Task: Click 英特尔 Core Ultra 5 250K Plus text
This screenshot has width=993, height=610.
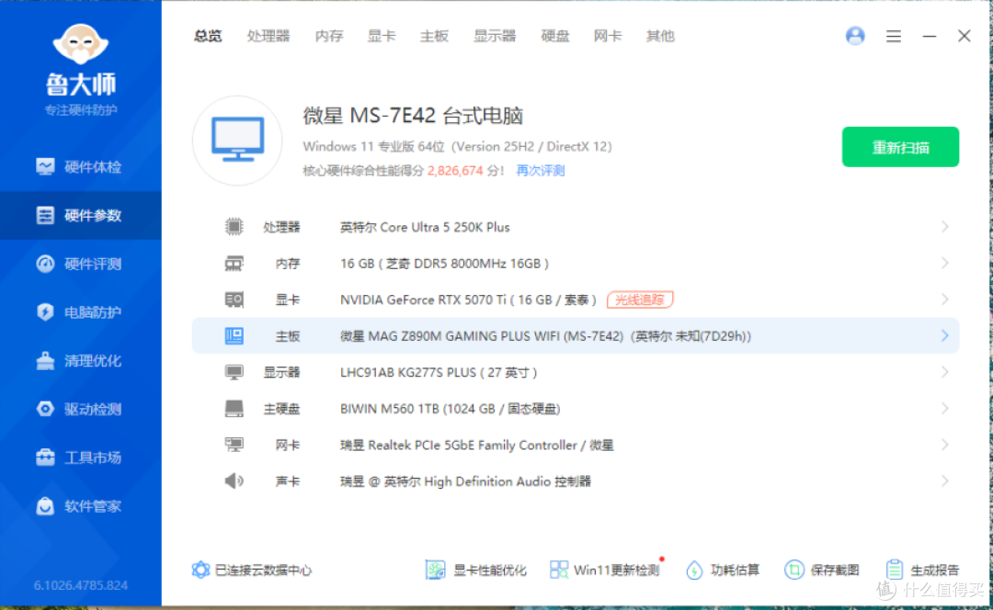Action: 425,227
